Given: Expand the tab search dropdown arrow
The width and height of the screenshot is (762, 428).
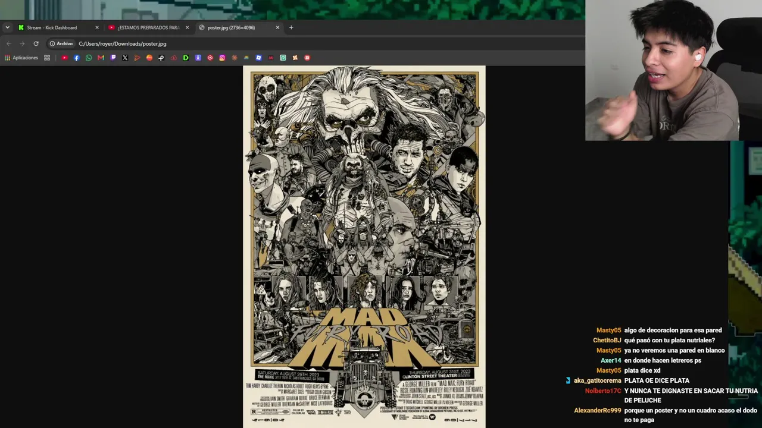Looking at the screenshot, I should (7, 27).
